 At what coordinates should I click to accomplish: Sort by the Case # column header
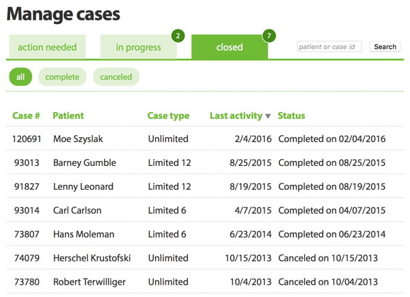tap(26, 115)
